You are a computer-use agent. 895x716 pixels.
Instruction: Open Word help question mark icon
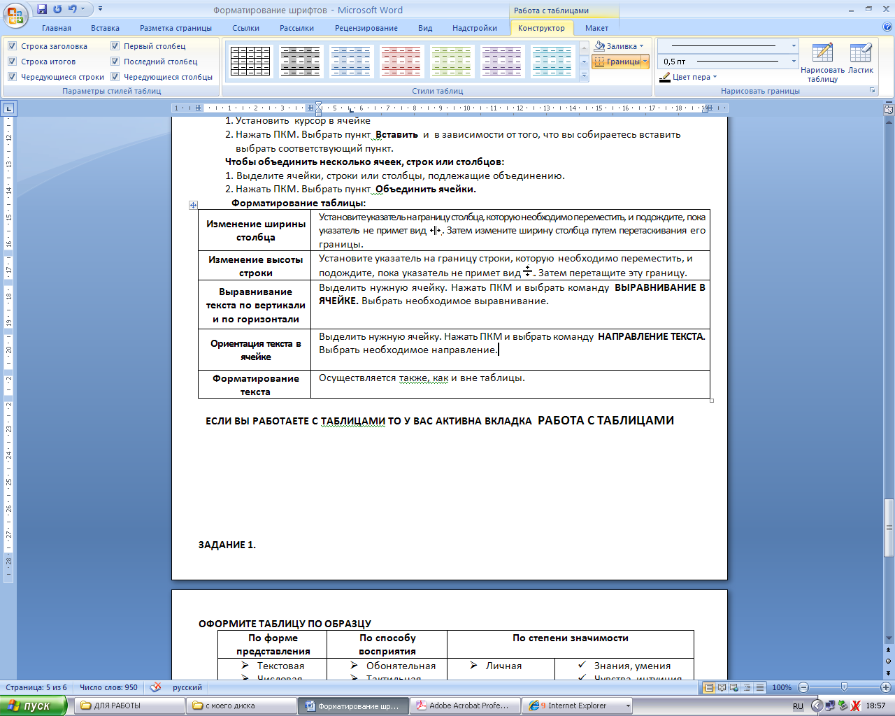tap(887, 27)
